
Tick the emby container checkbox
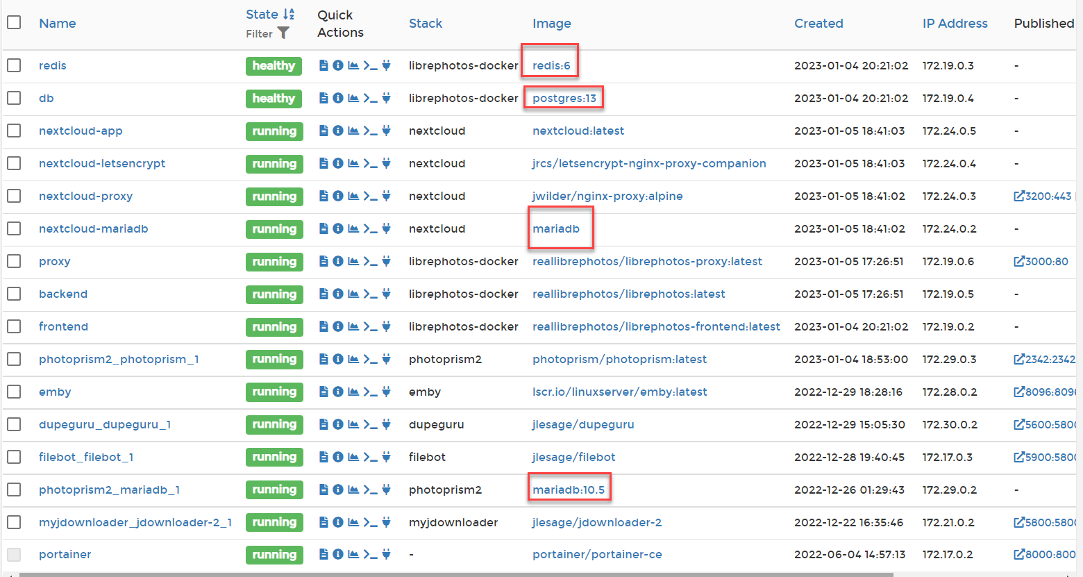point(14,392)
